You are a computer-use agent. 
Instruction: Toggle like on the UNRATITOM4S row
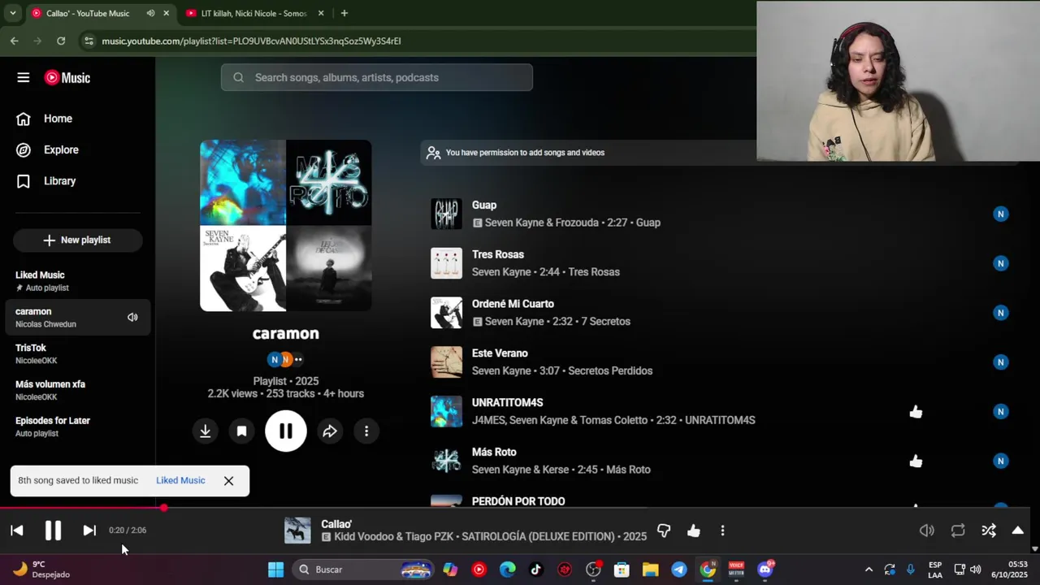tap(916, 412)
